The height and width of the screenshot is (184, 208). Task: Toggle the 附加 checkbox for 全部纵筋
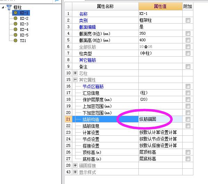[188, 47]
